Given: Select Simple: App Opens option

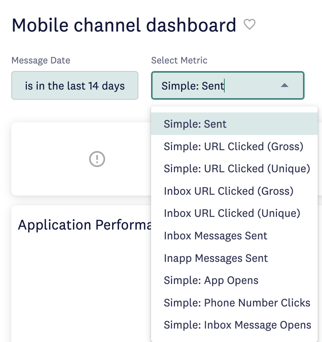Looking at the screenshot, I should pos(234,280).
